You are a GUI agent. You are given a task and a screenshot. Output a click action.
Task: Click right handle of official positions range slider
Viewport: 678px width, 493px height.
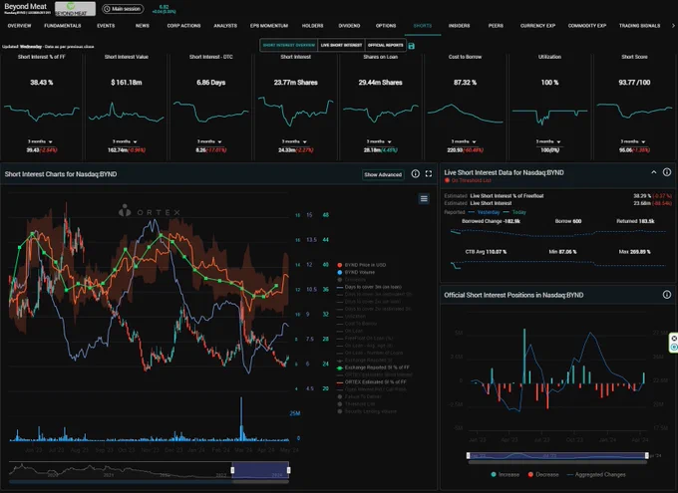click(647, 455)
